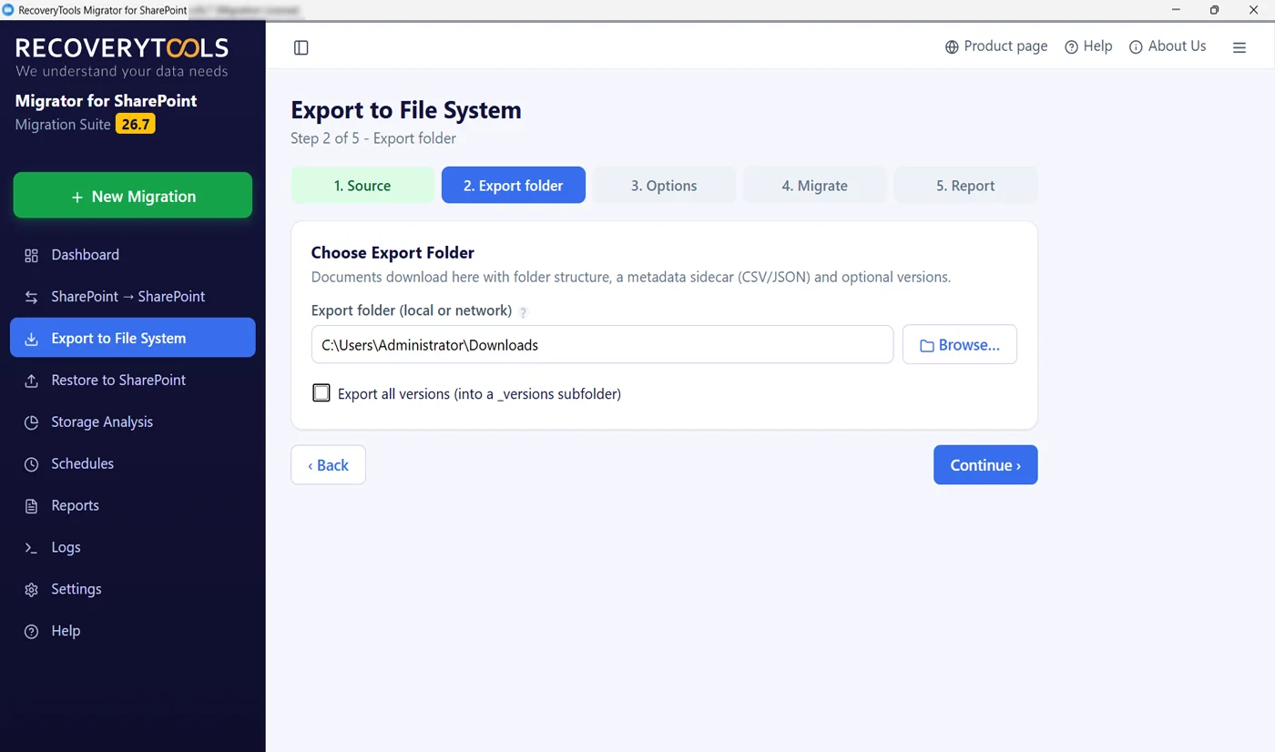The width and height of the screenshot is (1275, 752).
Task: Click the Product page globe icon
Action: pos(952,46)
